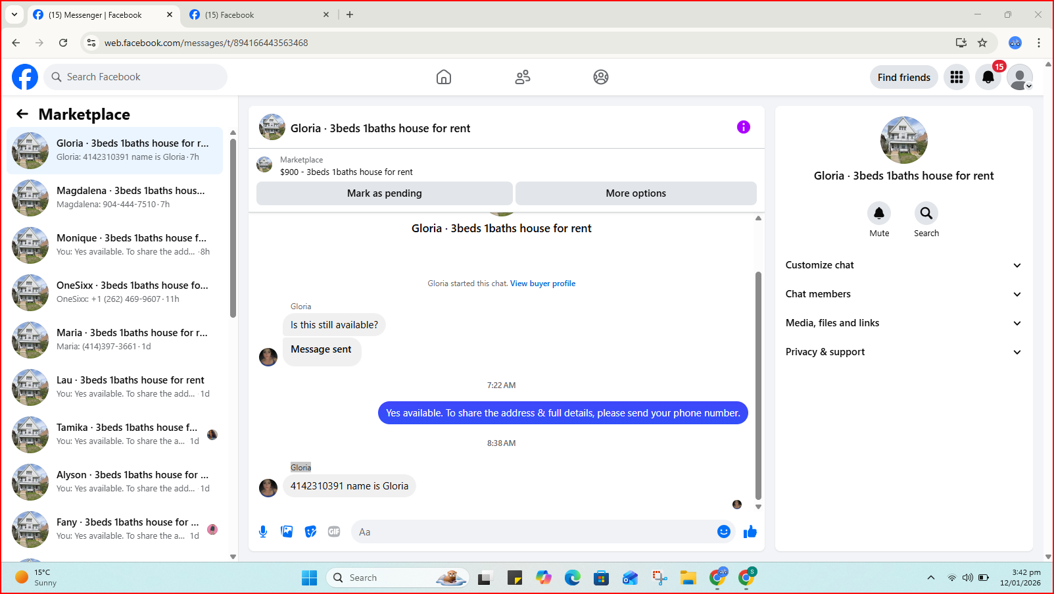1054x594 pixels.
Task: Attach a file using the image icon
Action: pyautogui.click(x=287, y=532)
